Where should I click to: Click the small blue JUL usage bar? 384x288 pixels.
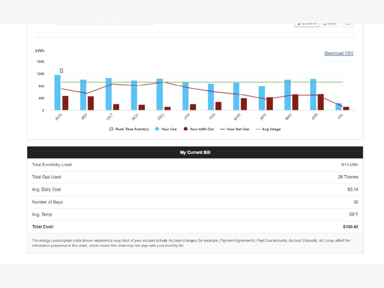coord(339,107)
